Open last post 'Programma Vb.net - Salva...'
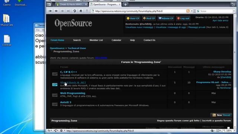This screenshot has width=238, height=134. point(213,82)
